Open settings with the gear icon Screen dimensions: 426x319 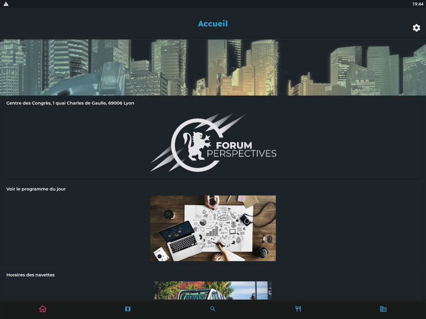(416, 28)
